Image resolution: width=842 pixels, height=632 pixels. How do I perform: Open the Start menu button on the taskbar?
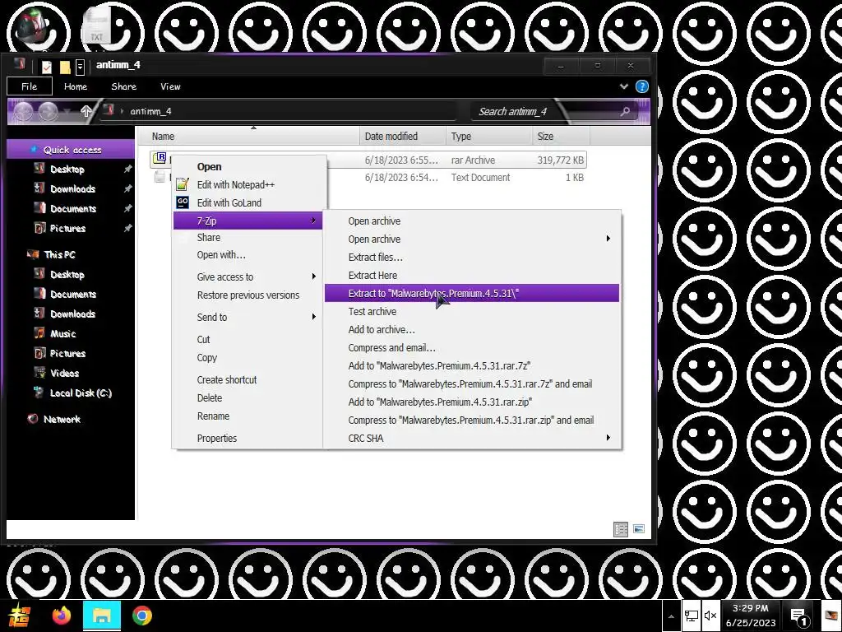[21, 616]
